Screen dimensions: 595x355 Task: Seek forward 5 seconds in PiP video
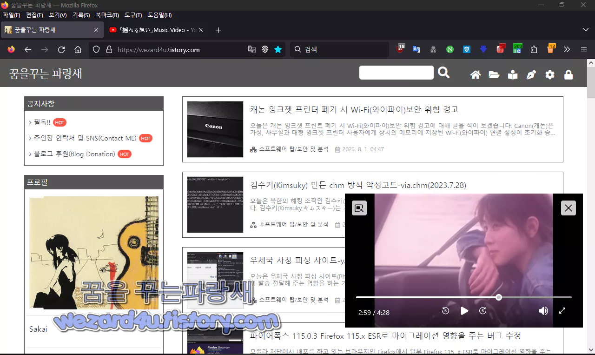click(x=483, y=311)
